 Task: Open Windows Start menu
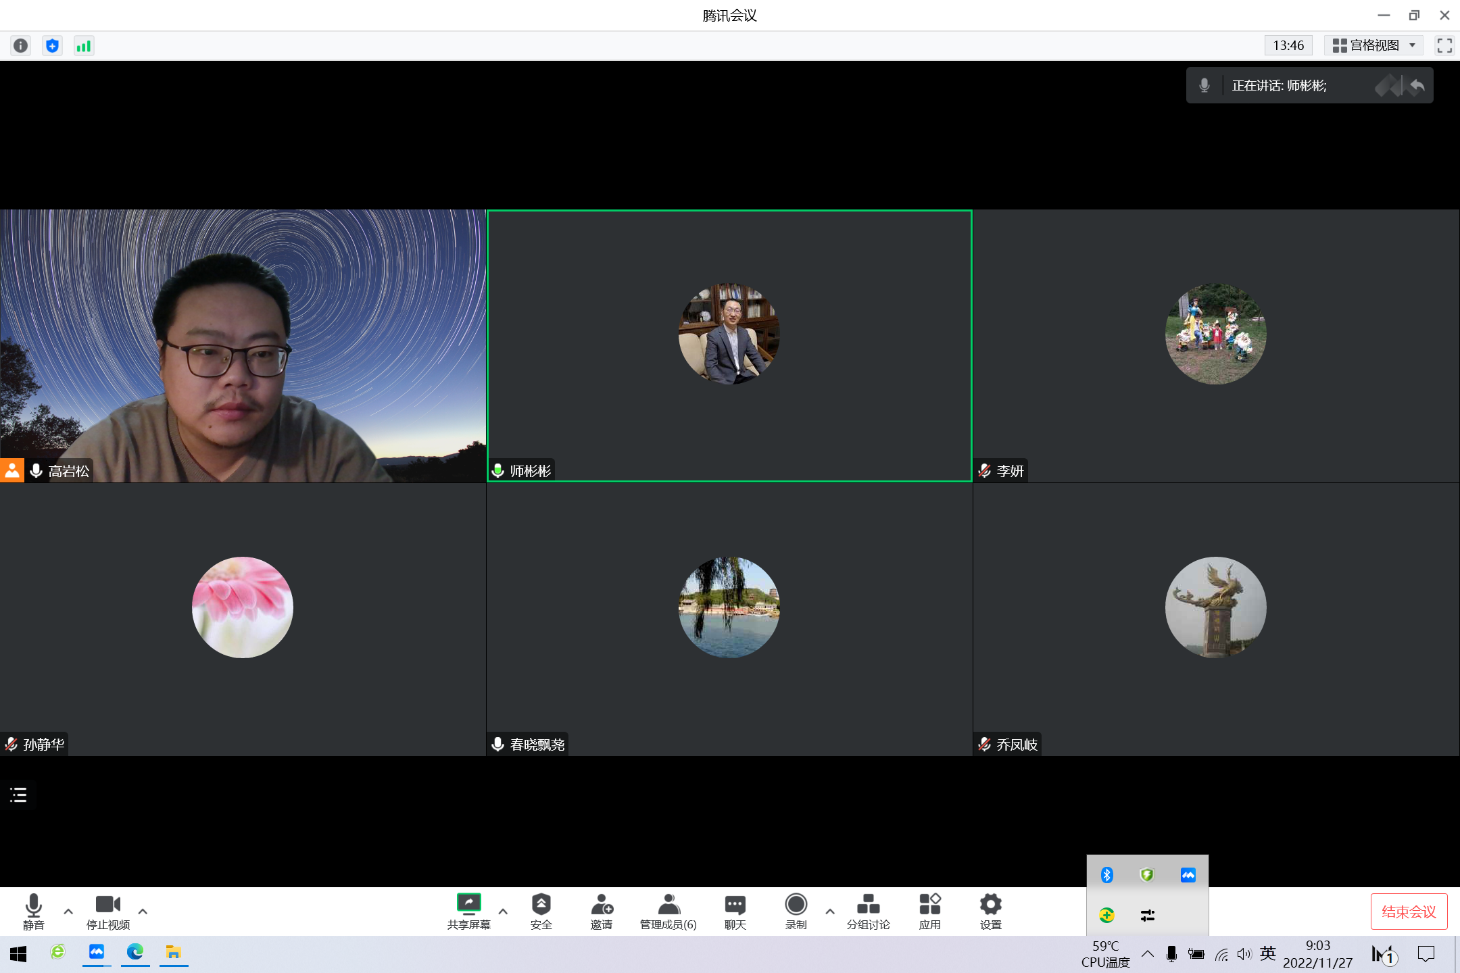point(18,953)
